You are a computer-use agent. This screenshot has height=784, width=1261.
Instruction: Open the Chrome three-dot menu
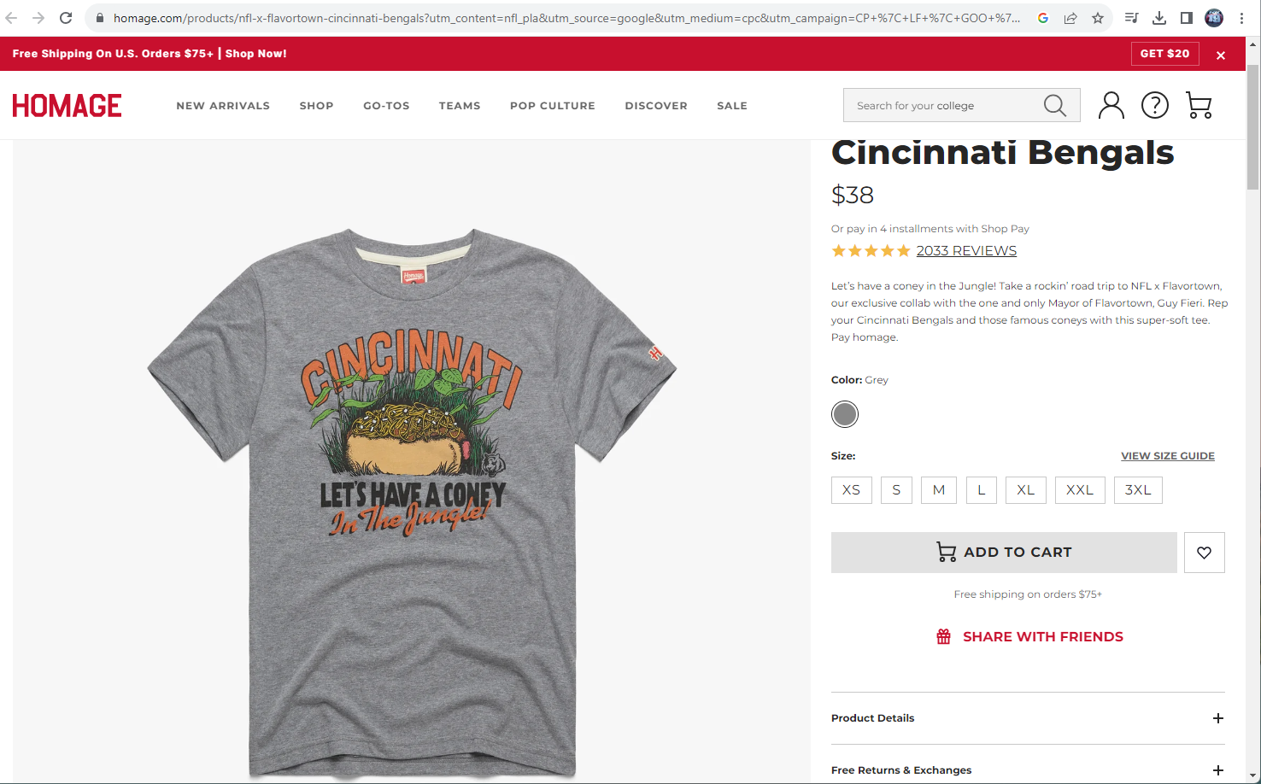pos(1241,18)
